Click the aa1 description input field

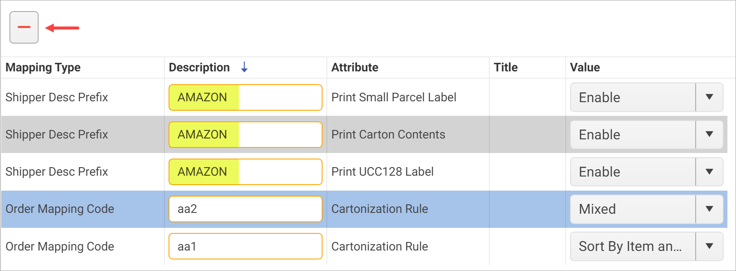pyautogui.click(x=245, y=246)
